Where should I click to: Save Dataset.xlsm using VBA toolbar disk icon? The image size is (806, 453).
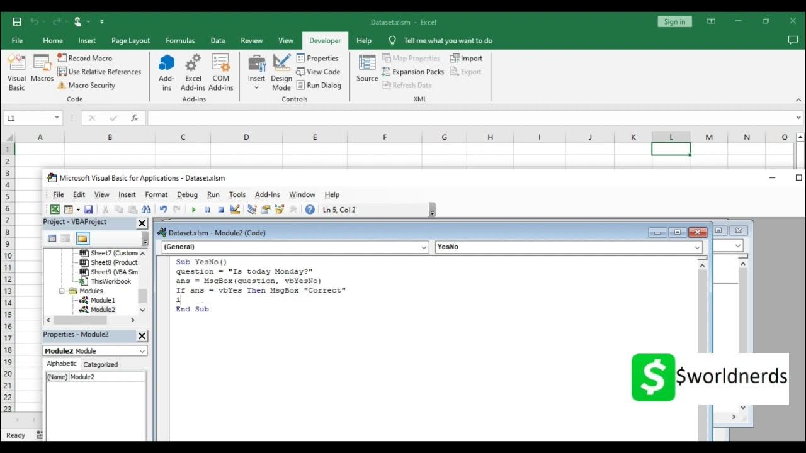[x=88, y=210]
